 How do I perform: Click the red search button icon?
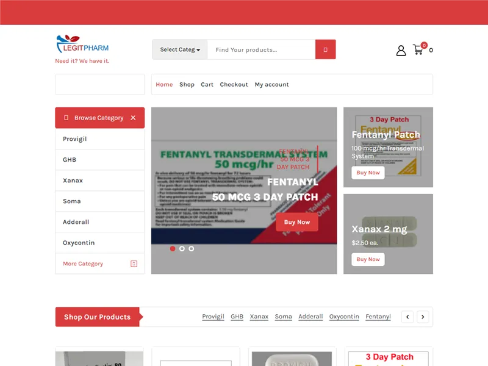(x=325, y=49)
